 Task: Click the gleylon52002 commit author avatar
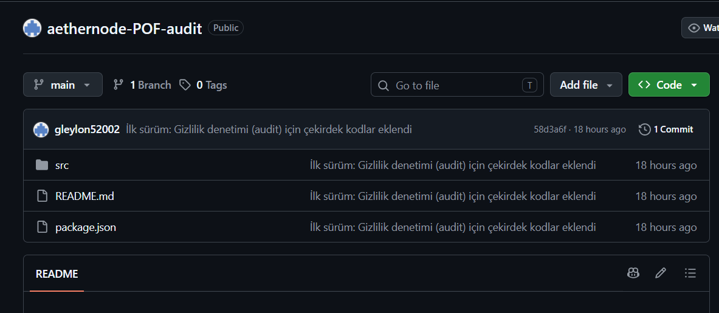41,129
